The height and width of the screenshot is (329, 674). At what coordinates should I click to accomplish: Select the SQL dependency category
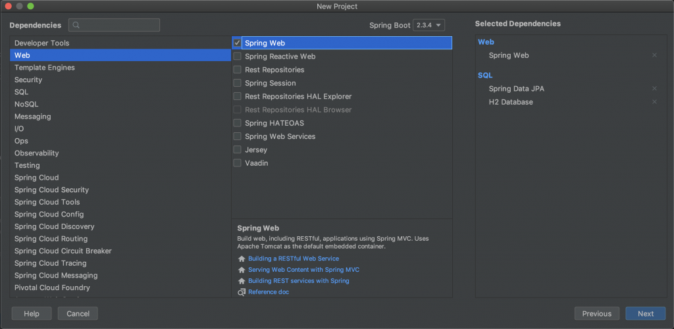[22, 92]
